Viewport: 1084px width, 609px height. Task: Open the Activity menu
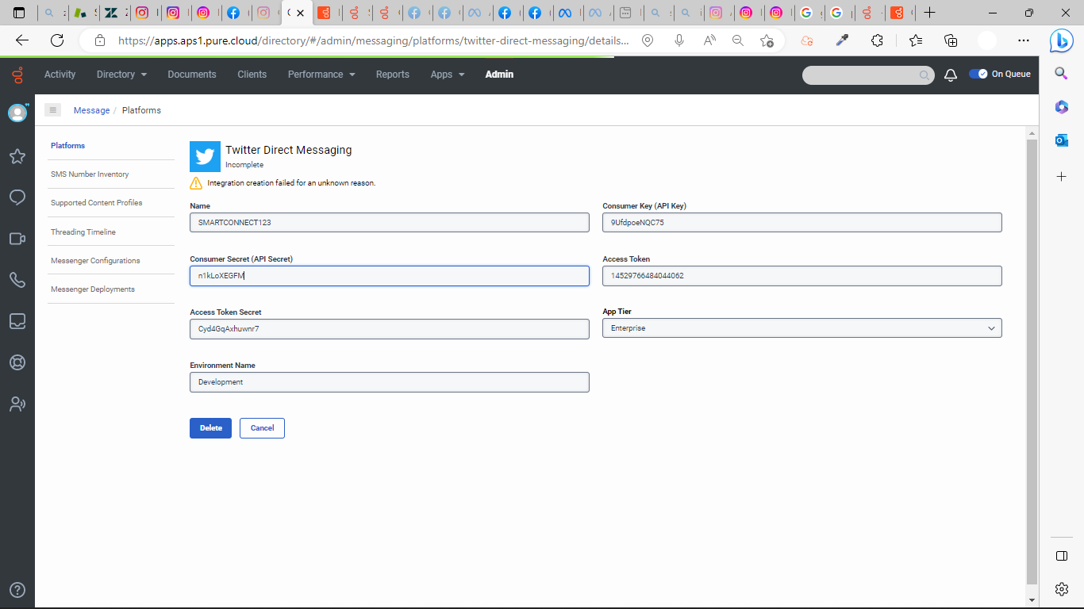tap(60, 75)
